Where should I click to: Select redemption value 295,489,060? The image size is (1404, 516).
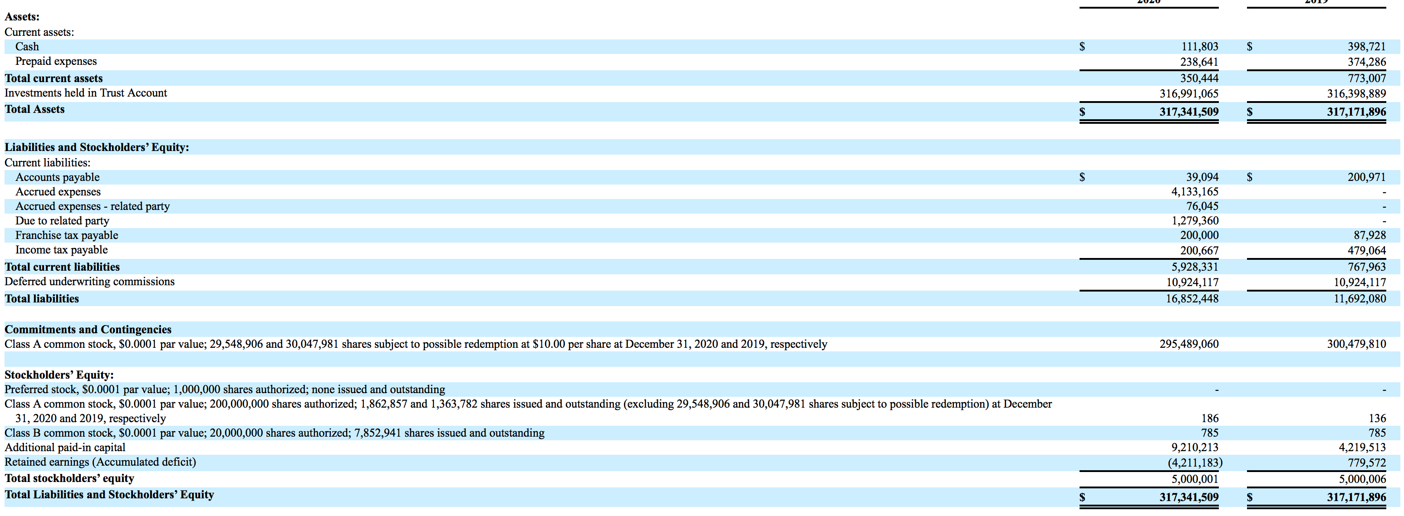[1189, 344]
